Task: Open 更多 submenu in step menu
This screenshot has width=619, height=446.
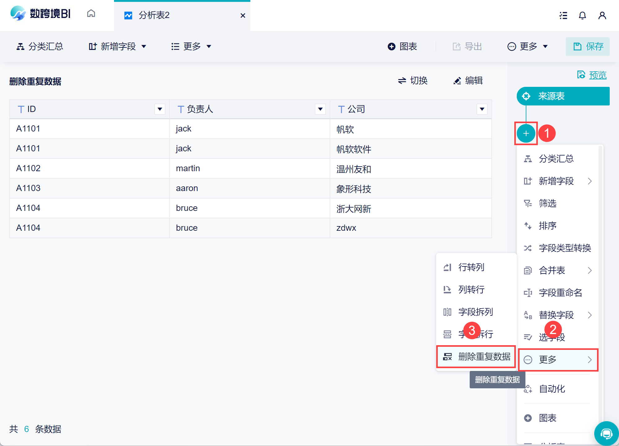Action: pyautogui.click(x=558, y=360)
